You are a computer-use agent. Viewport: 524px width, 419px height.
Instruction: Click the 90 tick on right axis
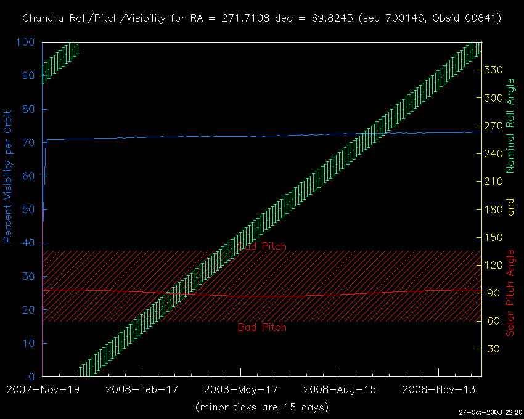pyautogui.click(x=492, y=293)
